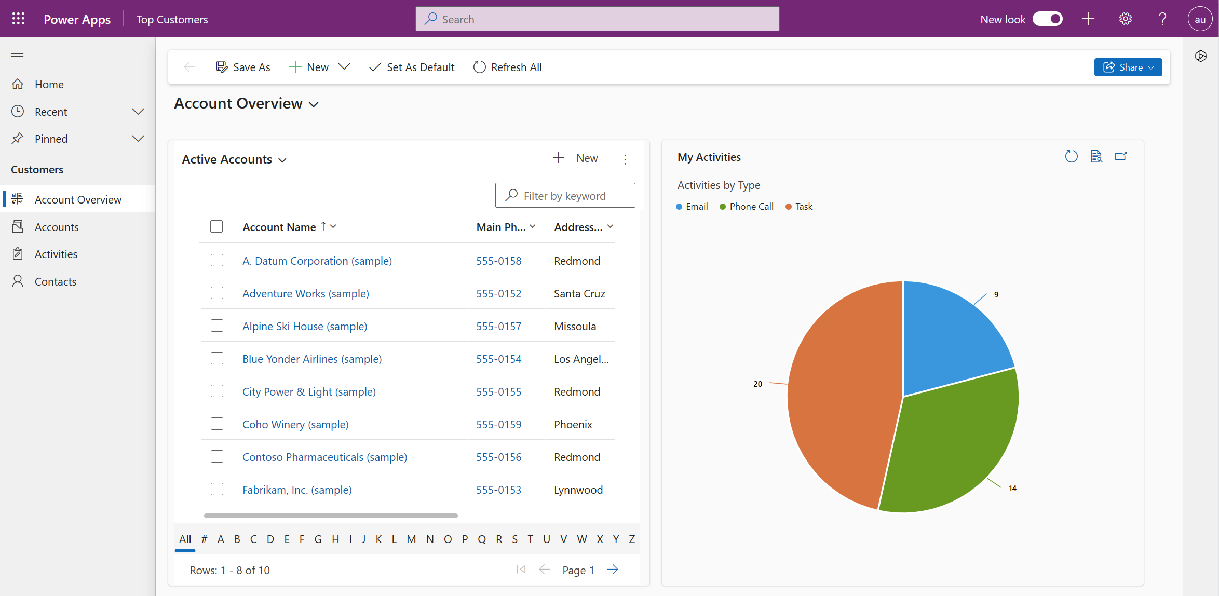Screen dimensions: 1219x596
Task: Click the chart refresh icon
Action: 1071,157
